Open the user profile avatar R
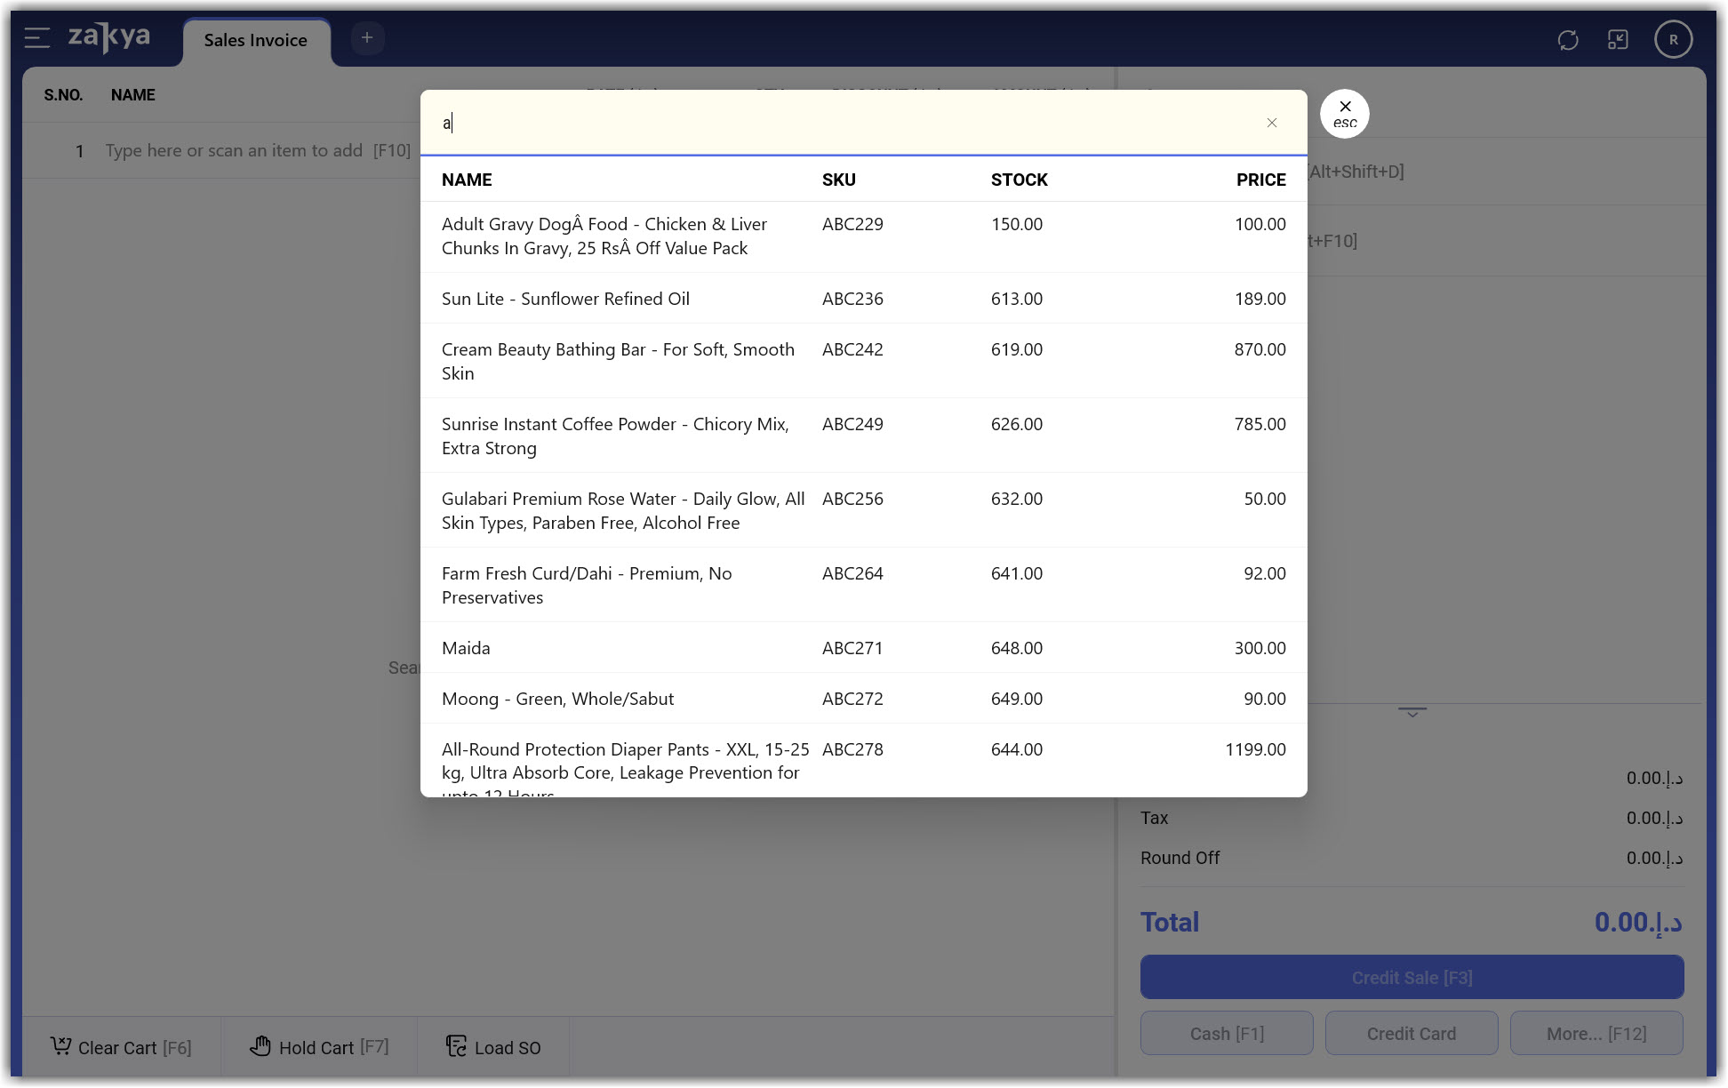The height and width of the screenshot is (1088, 1728). point(1672,40)
